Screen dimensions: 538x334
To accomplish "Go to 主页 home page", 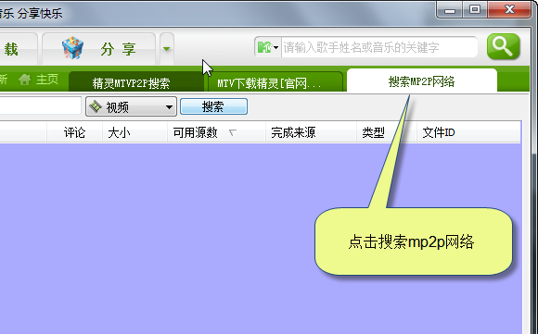I will pos(39,80).
